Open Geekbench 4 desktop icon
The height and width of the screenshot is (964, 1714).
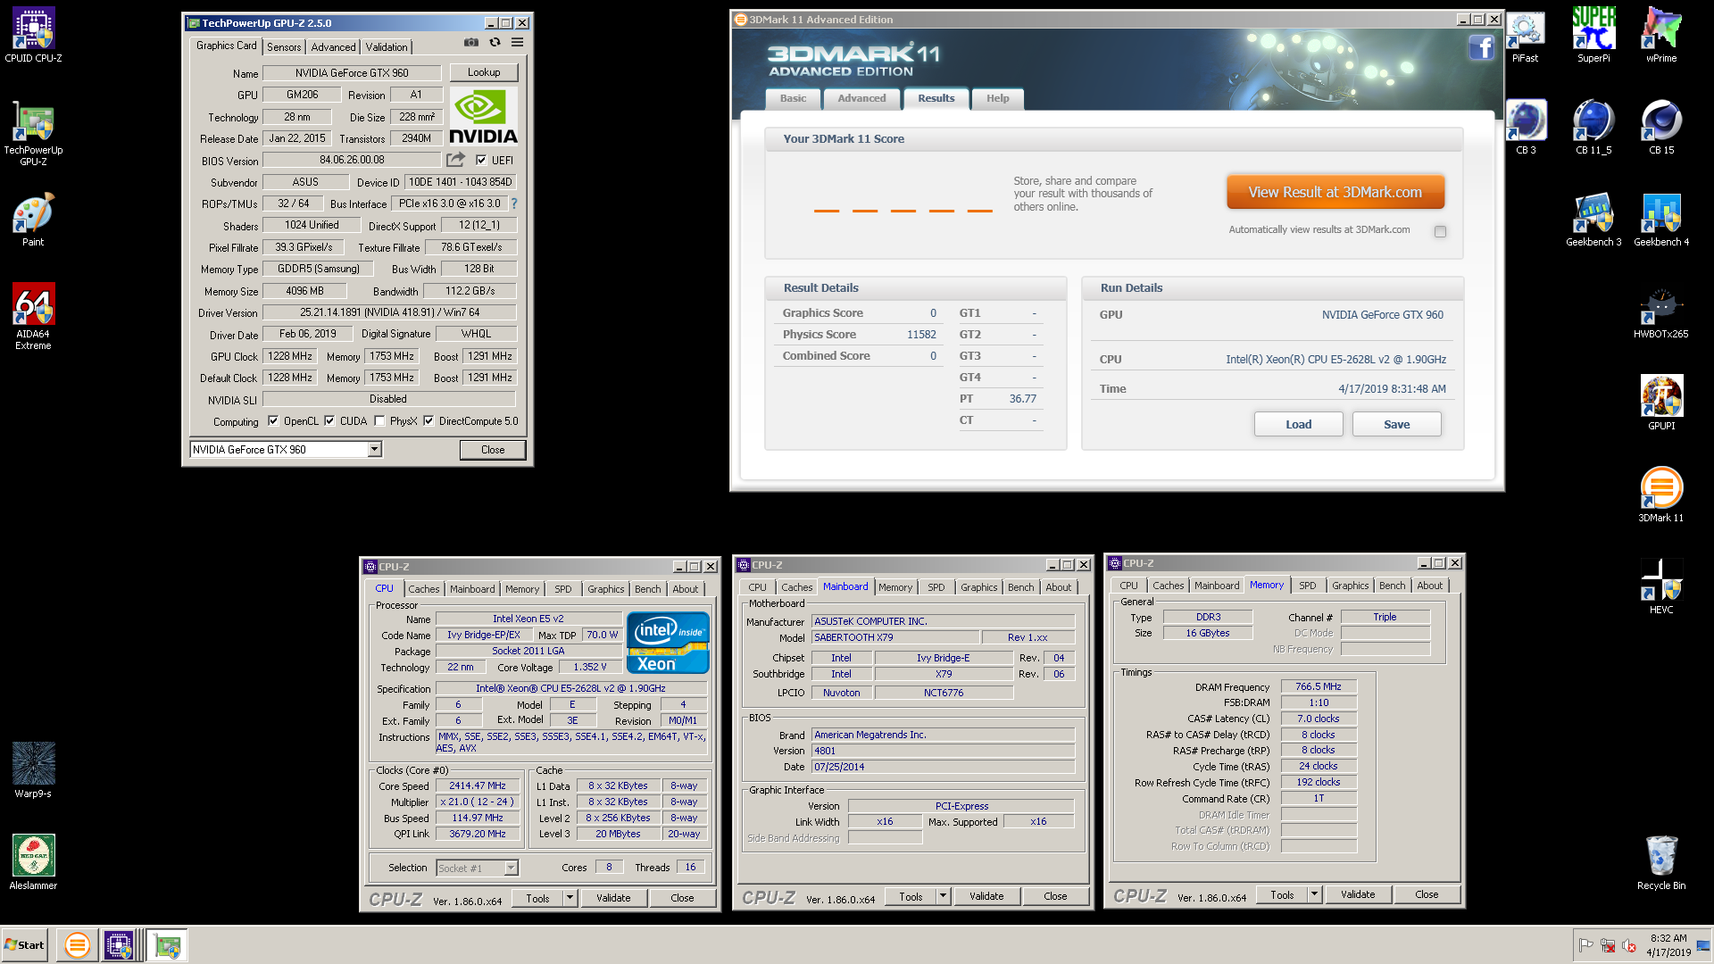pos(1661,220)
